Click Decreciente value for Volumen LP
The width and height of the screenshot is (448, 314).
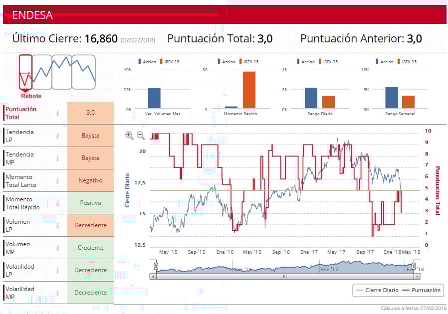[x=91, y=225]
